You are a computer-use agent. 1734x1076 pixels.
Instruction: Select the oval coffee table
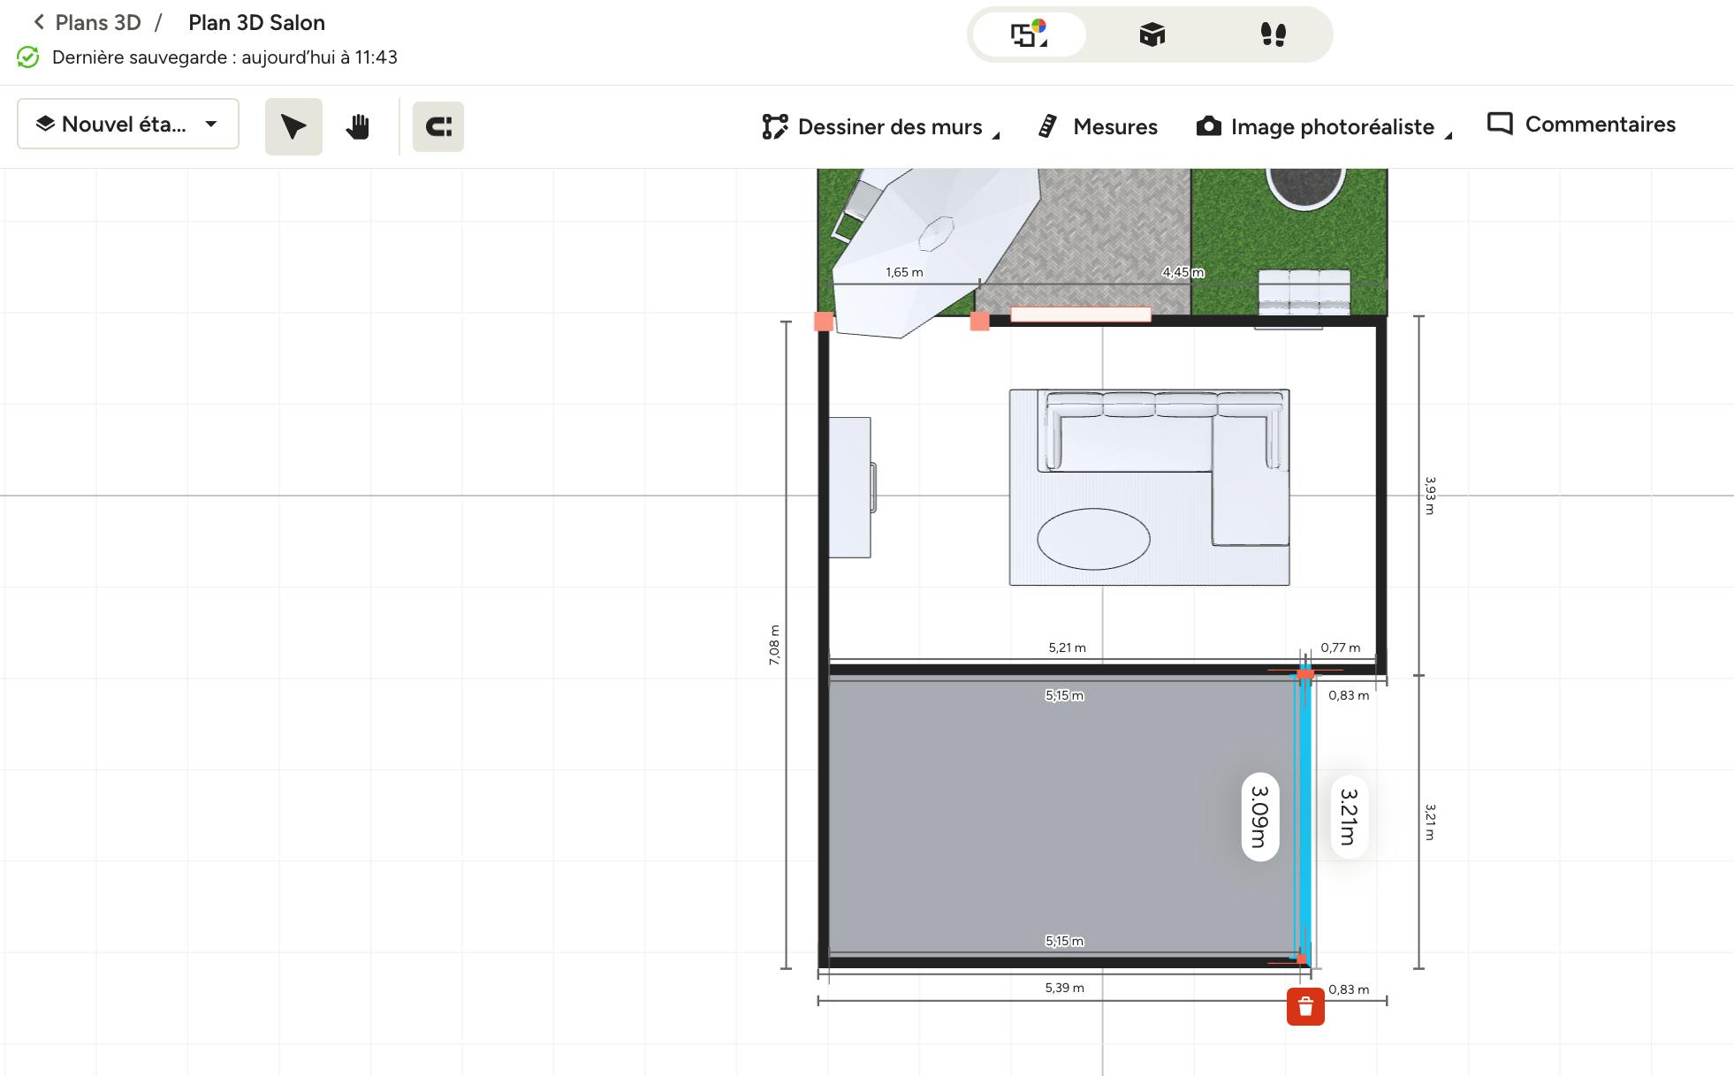tap(1093, 539)
